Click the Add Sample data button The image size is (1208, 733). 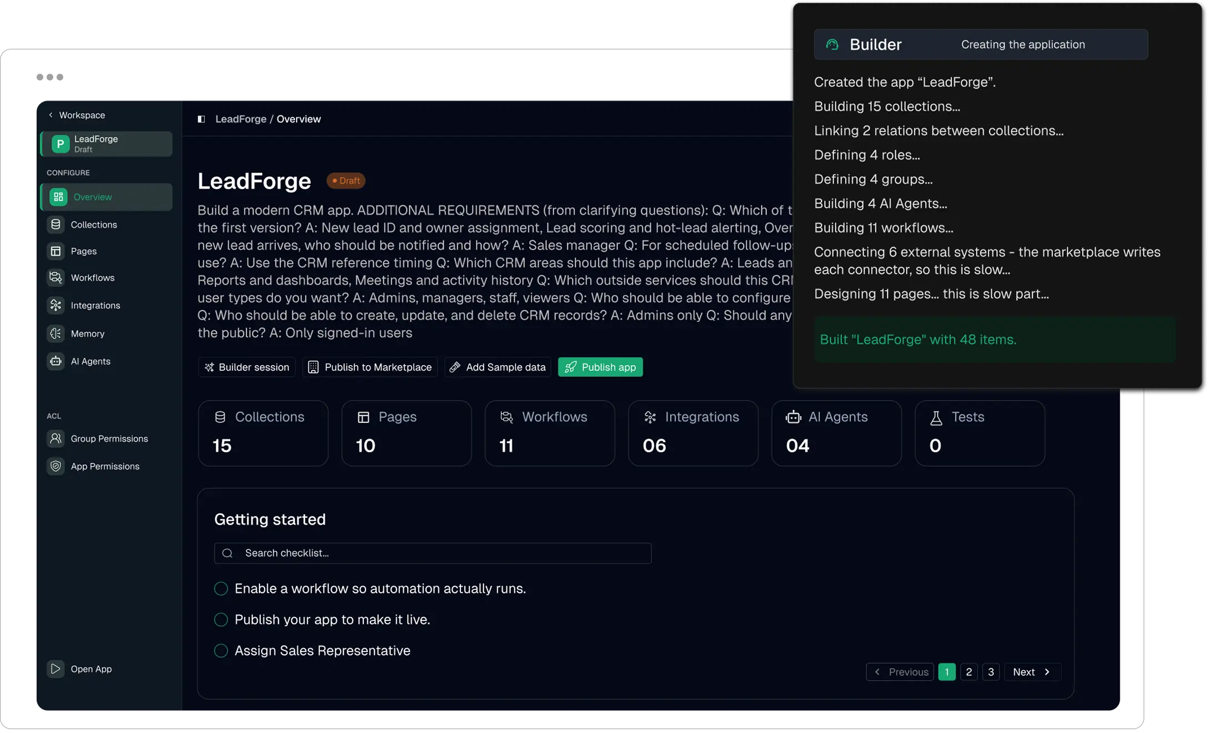pyautogui.click(x=498, y=367)
